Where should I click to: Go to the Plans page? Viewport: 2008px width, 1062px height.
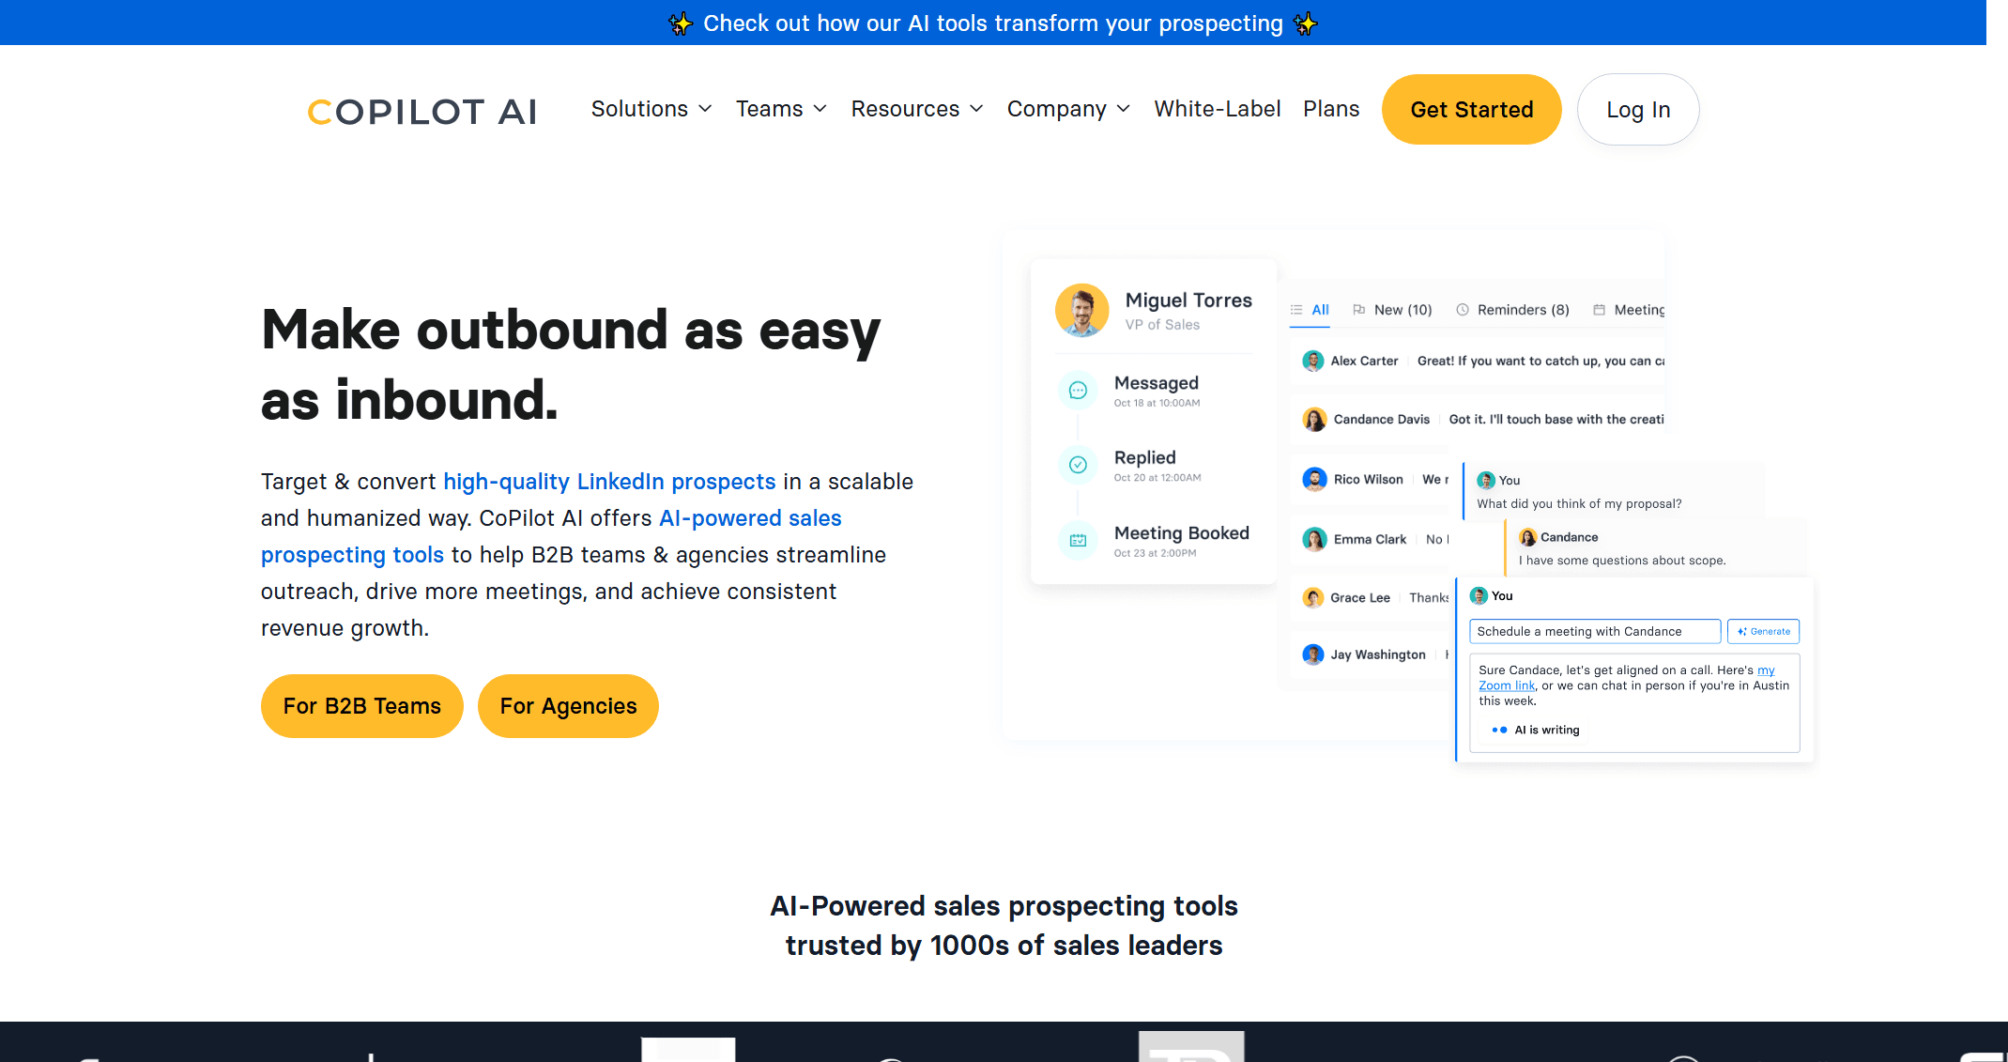pos(1330,109)
